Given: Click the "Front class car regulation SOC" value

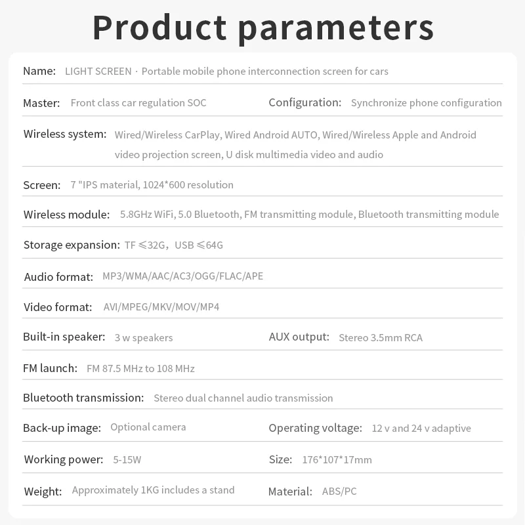Looking at the screenshot, I should (138, 102).
